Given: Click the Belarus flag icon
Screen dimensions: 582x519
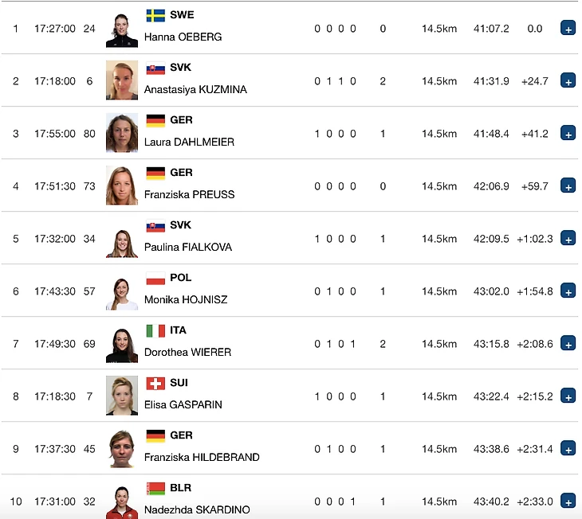Looking at the screenshot, I should tap(155, 489).
